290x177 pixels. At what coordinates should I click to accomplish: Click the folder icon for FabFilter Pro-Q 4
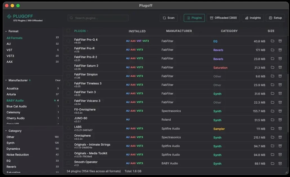click(272, 41)
